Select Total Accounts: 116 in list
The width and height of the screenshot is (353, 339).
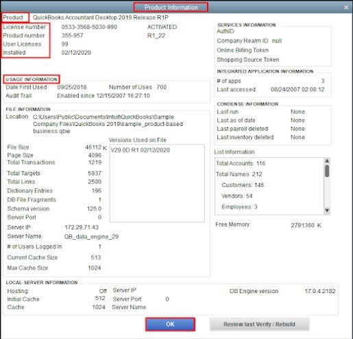coord(241,164)
